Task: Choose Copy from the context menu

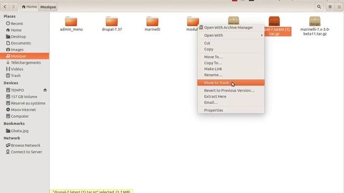Action: pyautogui.click(x=231, y=49)
